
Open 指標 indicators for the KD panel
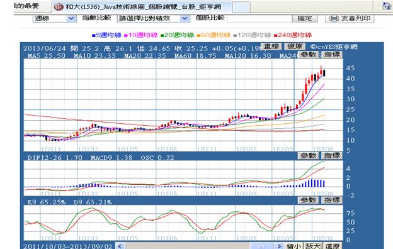click(332, 200)
